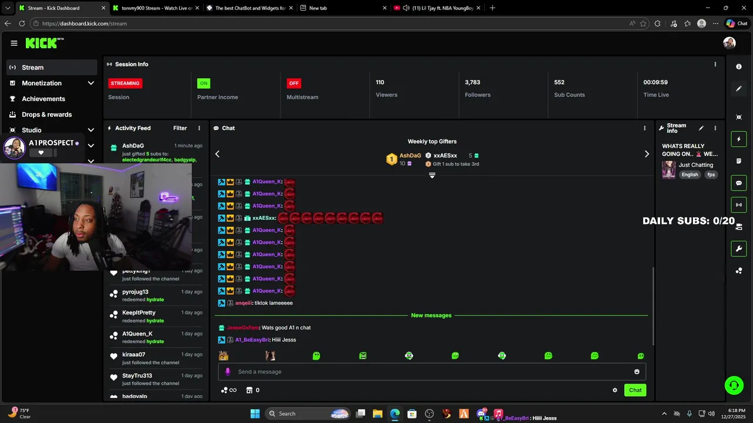Toggle the Activity Feed lightning panel
753x423 pixels.
click(739, 139)
